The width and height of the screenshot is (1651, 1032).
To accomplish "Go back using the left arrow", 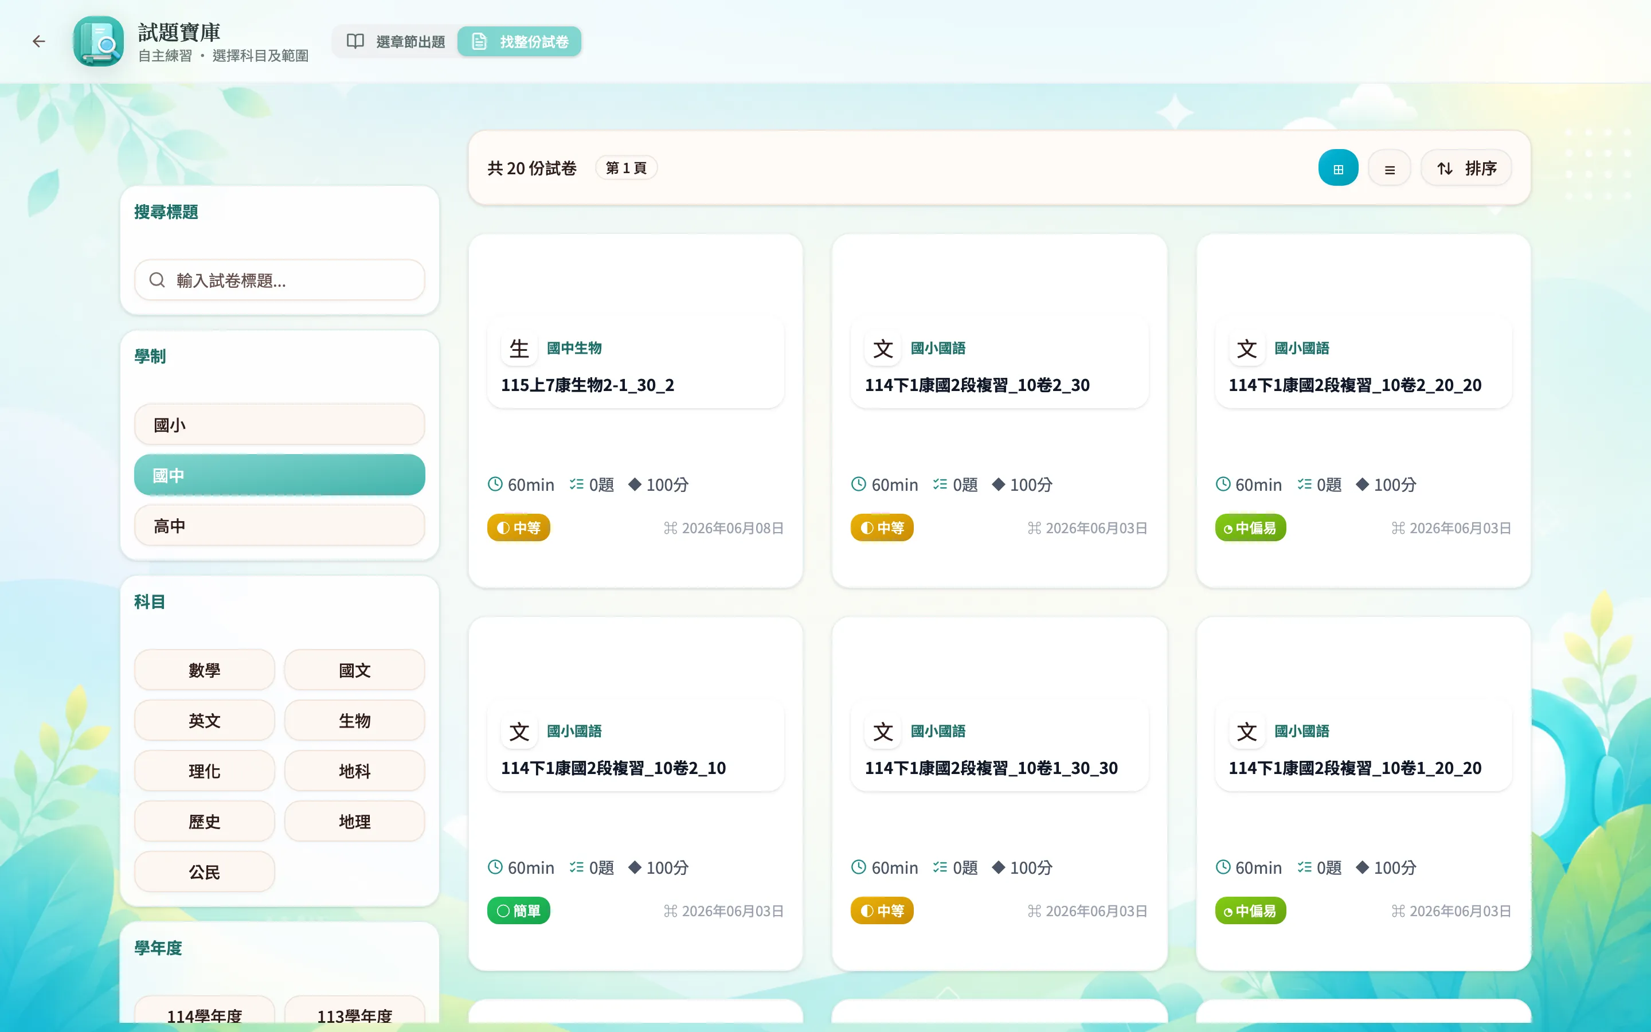I will 39,42.
